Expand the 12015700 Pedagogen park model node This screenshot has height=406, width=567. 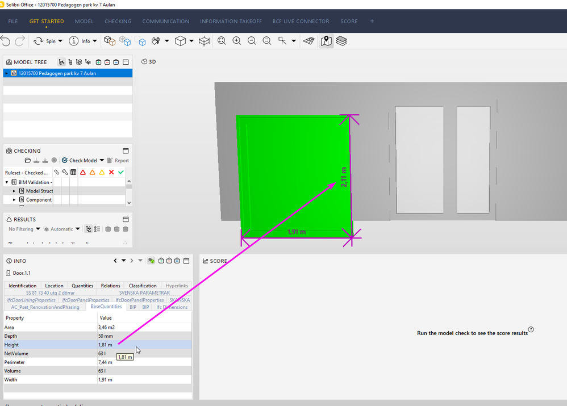click(6, 73)
